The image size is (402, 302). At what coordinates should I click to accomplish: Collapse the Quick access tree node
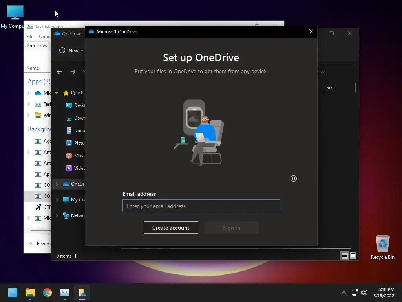[57, 93]
